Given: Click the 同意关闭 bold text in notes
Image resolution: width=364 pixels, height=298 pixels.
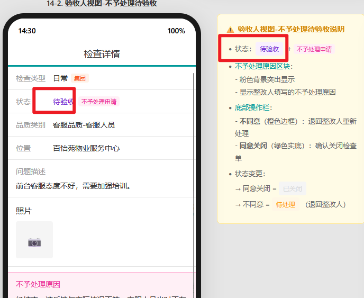Looking at the screenshot, I should (x=253, y=146).
